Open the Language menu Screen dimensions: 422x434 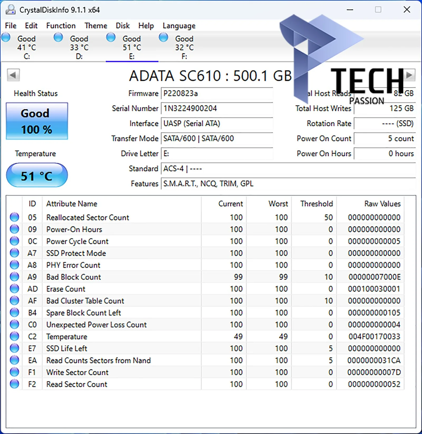[179, 26]
